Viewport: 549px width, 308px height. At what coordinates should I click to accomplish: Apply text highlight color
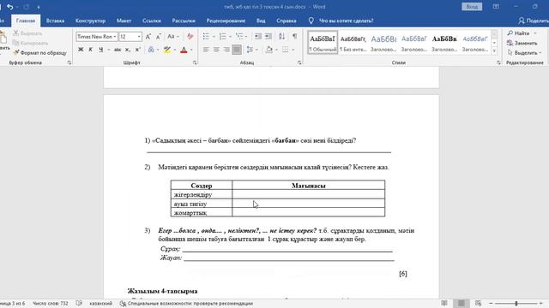click(x=167, y=50)
